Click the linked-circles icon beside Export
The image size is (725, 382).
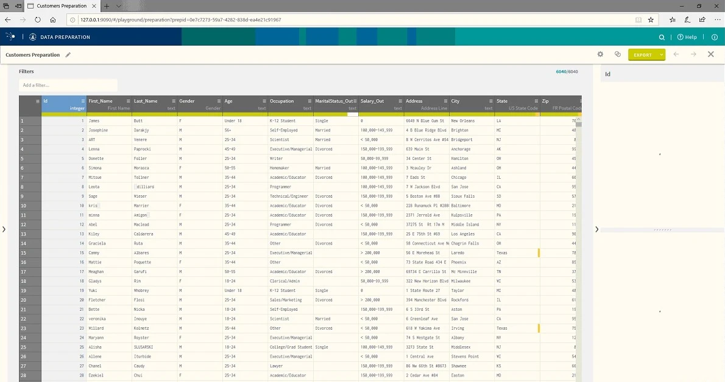coord(617,54)
